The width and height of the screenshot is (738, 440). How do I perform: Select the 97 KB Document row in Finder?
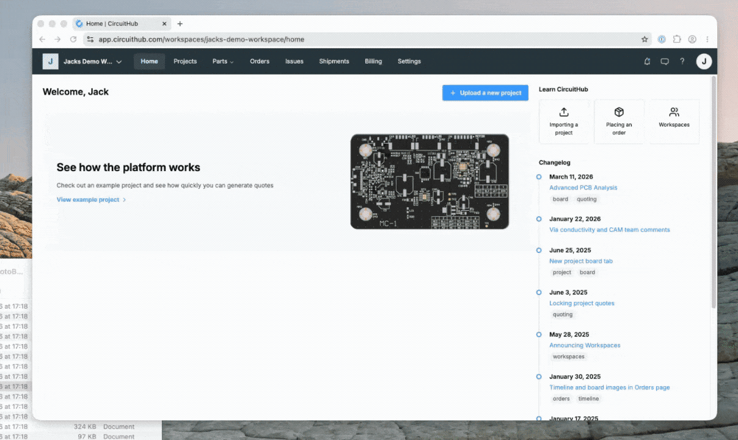point(81,436)
